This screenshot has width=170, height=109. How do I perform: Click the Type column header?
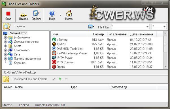coord(89,87)
